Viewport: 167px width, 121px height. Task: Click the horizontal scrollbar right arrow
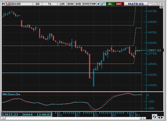[x=144, y=118]
